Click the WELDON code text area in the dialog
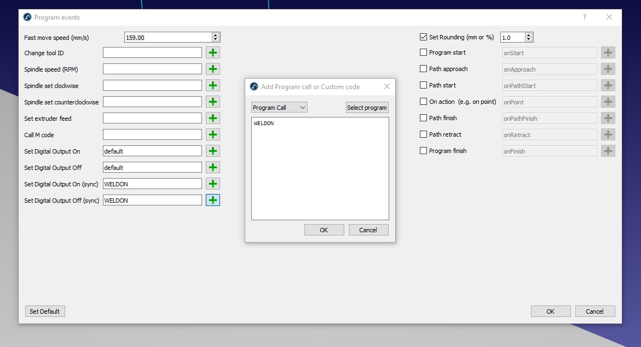This screenshot has height=347, width=641. [x=320, y=169]
